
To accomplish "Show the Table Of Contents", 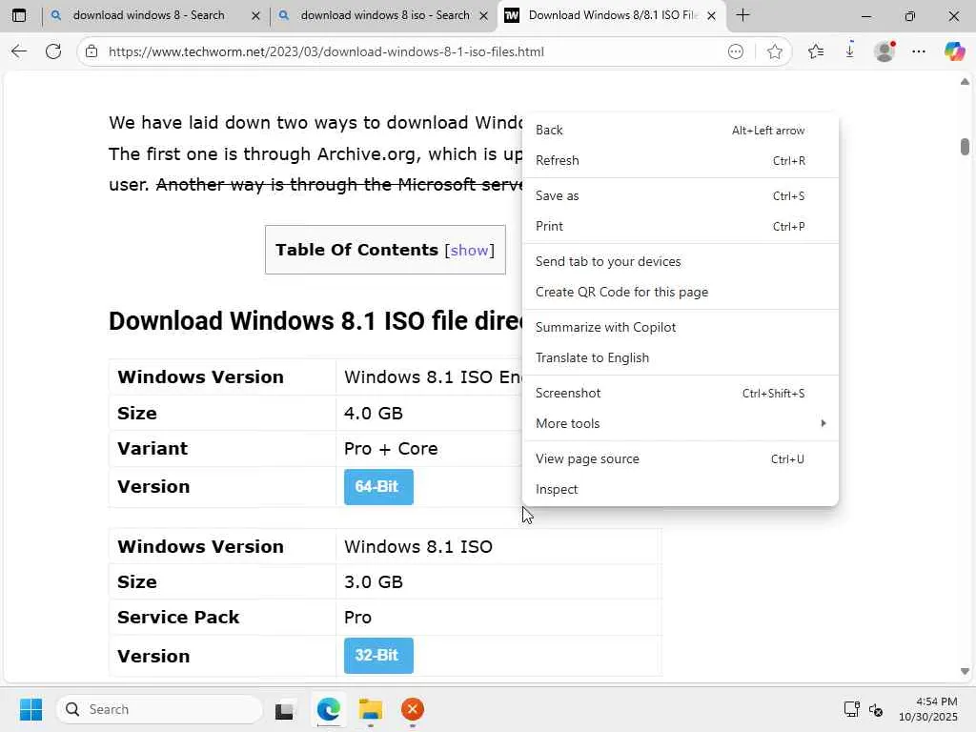I will click(469, 251).
